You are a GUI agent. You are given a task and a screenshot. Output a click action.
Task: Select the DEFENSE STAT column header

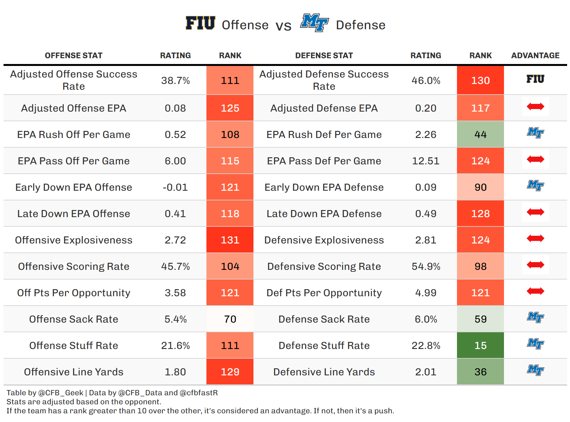[x=324, y=56]
